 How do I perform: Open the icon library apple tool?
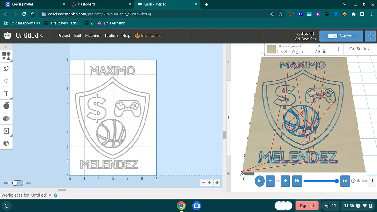(x=6, y=106)
